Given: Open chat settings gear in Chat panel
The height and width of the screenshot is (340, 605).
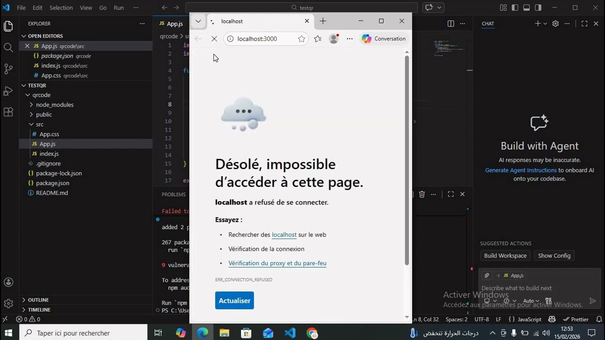Looking at the screenshot, I should (555, 24).
